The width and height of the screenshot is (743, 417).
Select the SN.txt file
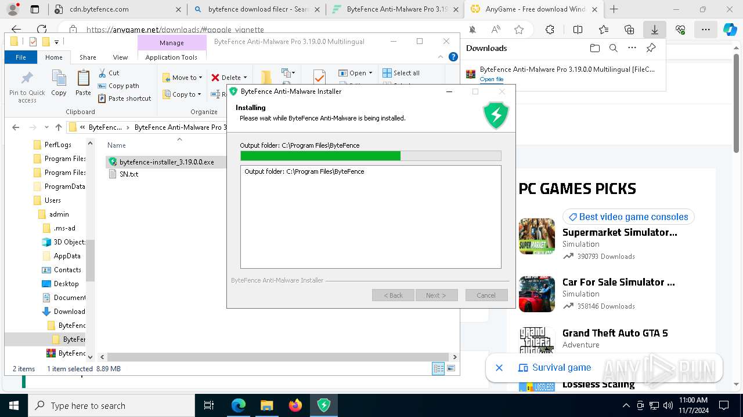point(124,174)
